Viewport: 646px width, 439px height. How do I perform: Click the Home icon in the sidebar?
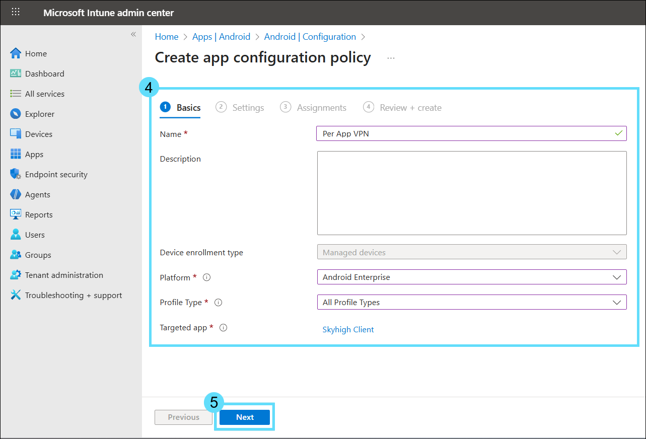(x=16, y=53)
